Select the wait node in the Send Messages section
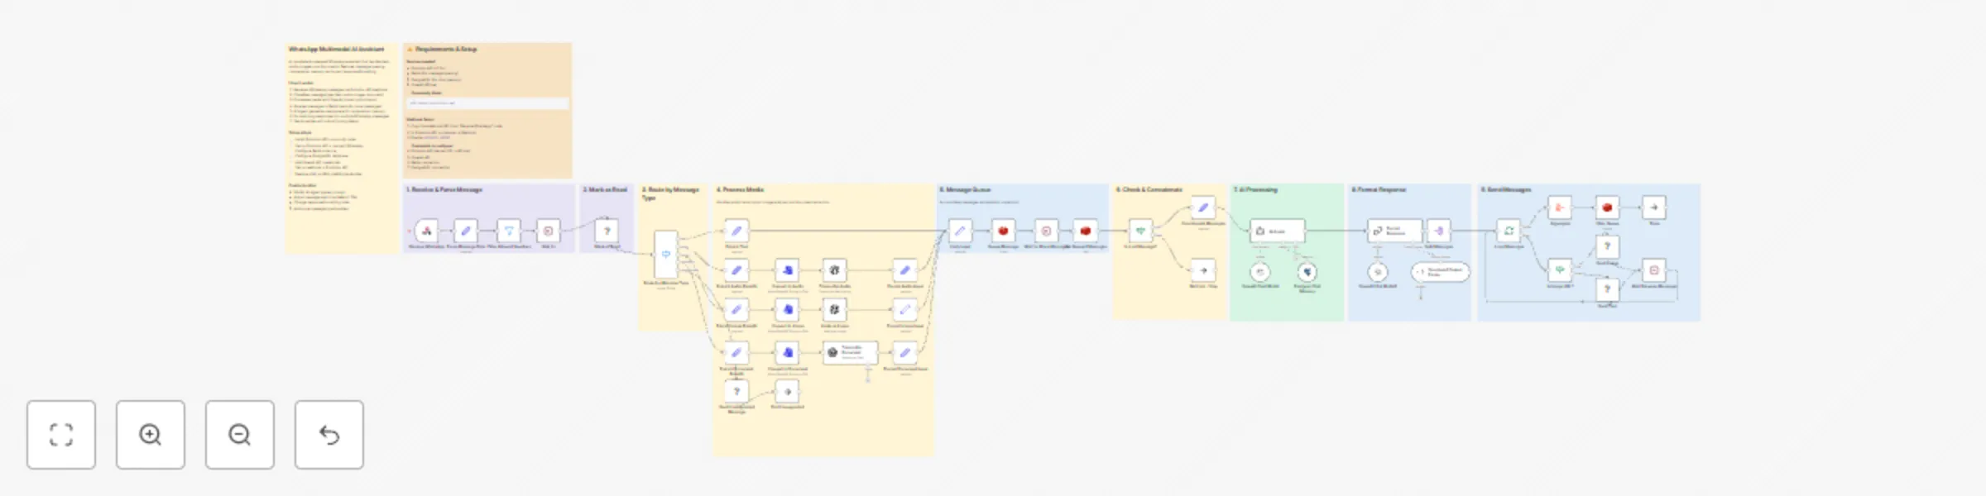The height and width of the screenshot is (496, 1986). click(1654, 270)
